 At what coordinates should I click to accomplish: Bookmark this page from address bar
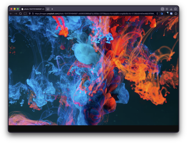(157, 14)
